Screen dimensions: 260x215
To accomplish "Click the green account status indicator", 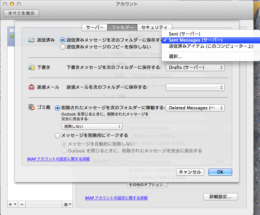I will coord(12,37).
